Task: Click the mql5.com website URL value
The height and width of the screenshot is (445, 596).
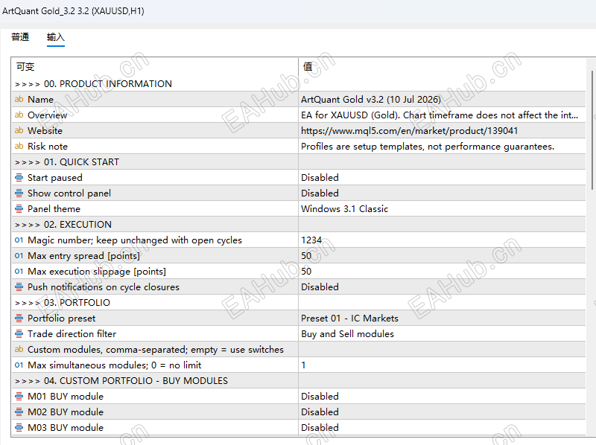Action: click(x=442, y=131)
